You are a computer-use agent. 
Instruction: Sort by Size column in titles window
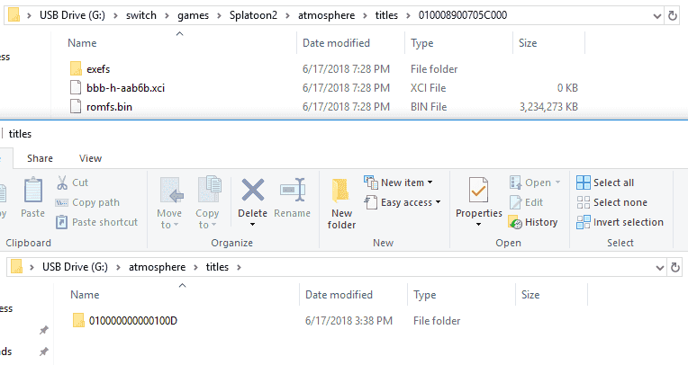pos(530,295)
